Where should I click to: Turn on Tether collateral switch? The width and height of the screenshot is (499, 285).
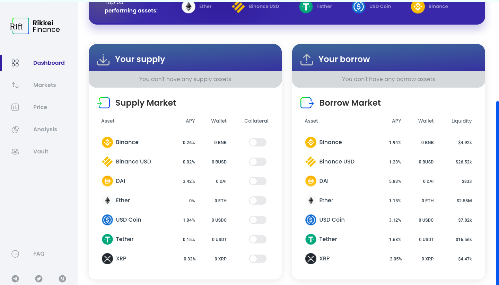point(258,239)
